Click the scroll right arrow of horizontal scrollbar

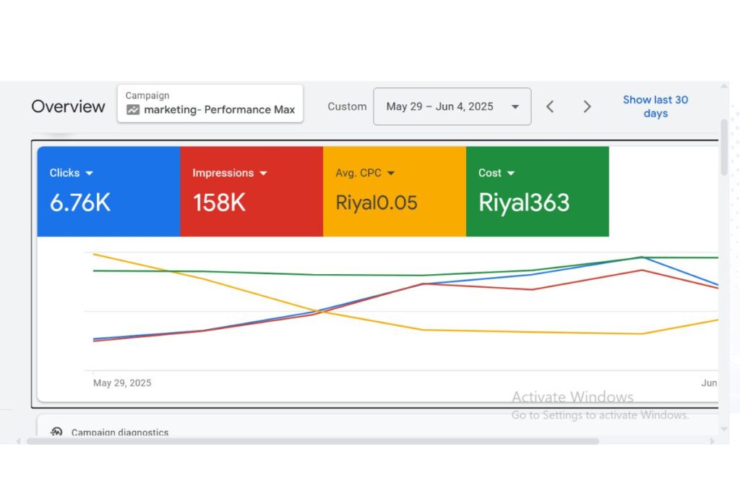pos(712,441)
